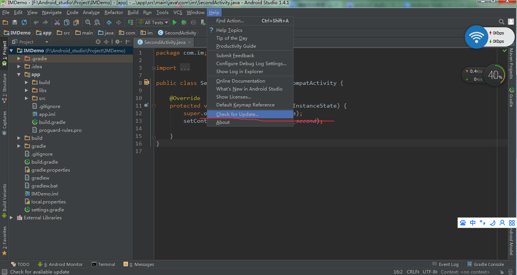Screen dimensions: 517x275
Task: Select Submit Feedback menu item
Action: tap(250, 56)
